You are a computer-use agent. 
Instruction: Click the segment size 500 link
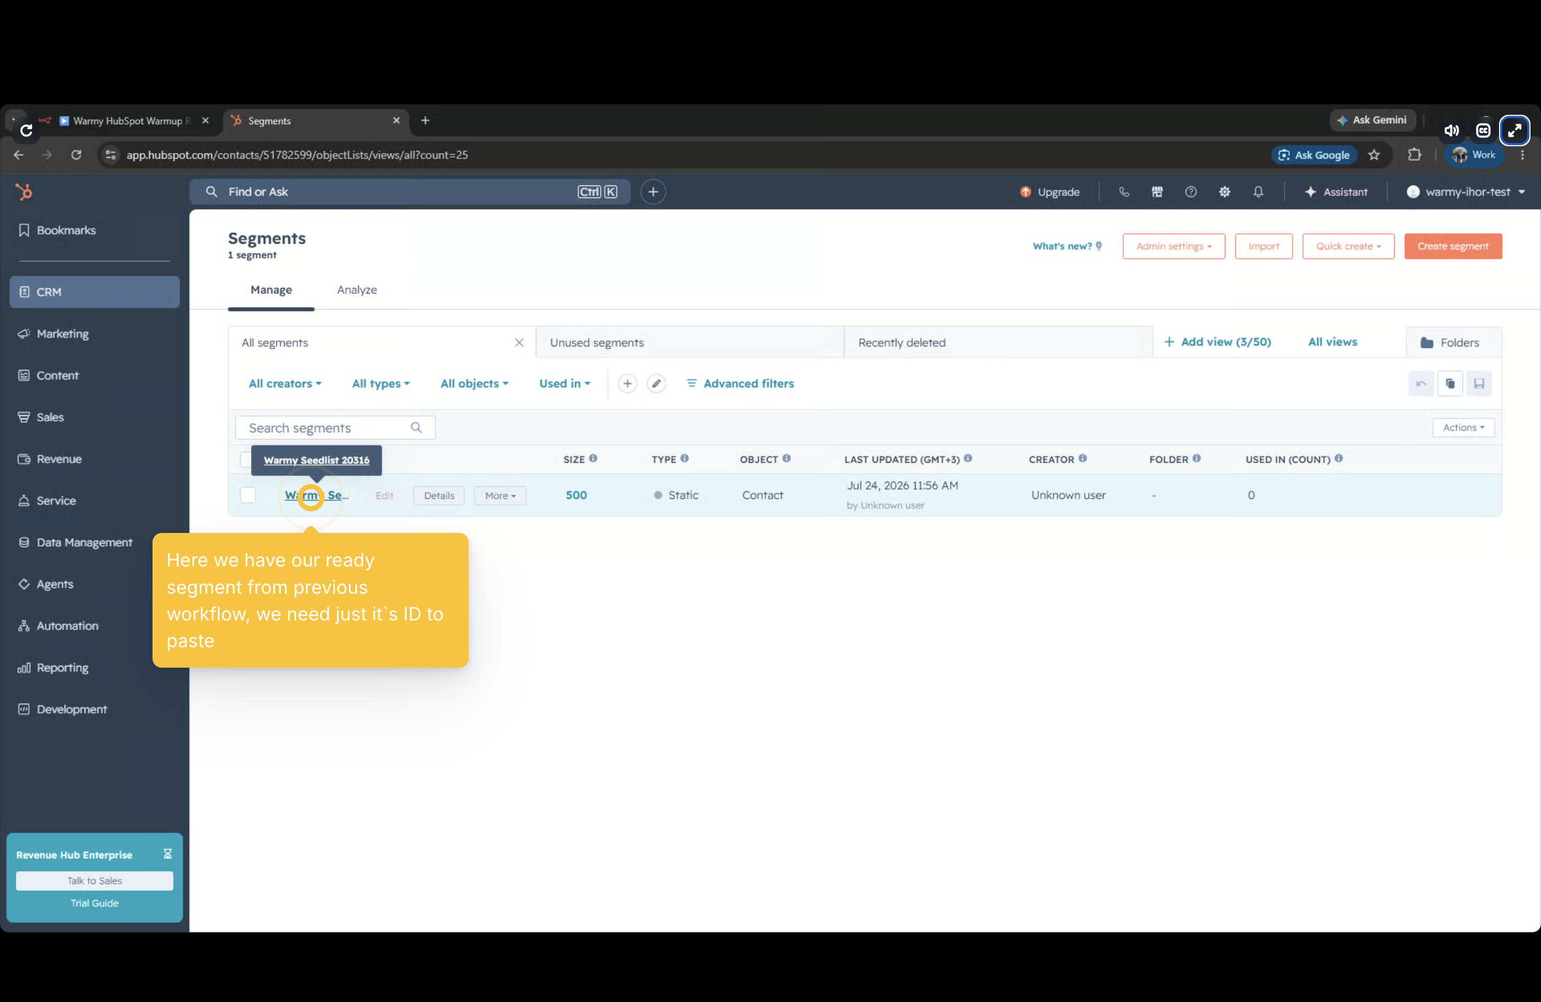click(576, 495)
